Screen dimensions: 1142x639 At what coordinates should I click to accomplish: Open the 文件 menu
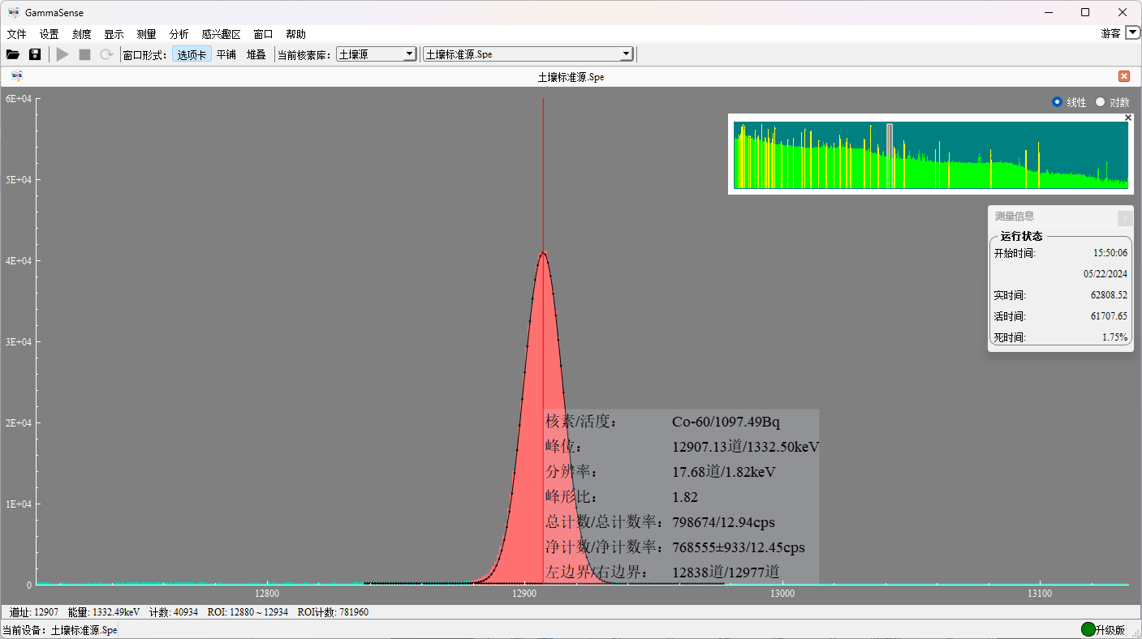click(17, 34)
